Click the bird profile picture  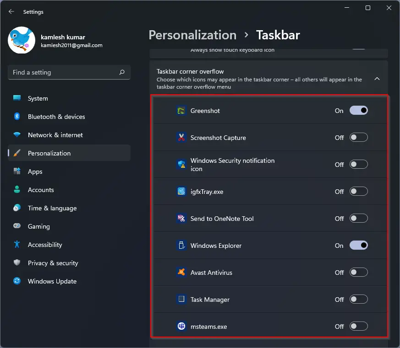(22, 40)
